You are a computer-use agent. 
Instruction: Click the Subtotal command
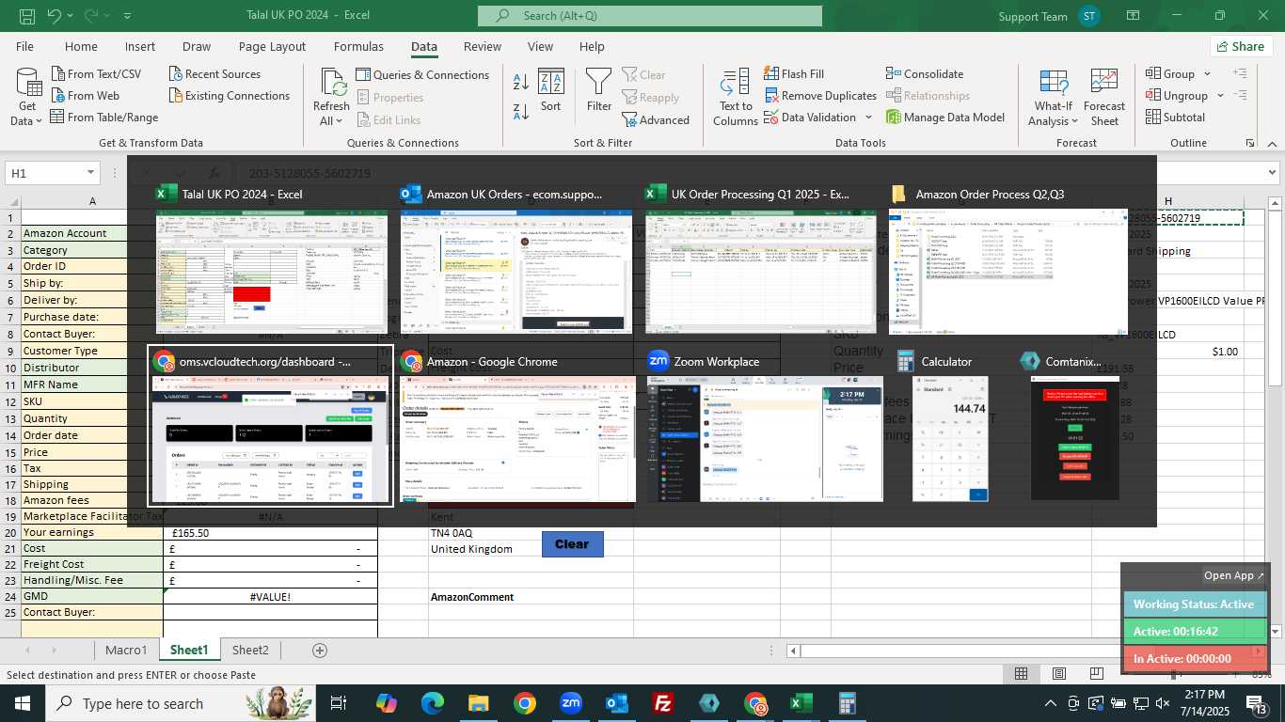[1176, 118]
